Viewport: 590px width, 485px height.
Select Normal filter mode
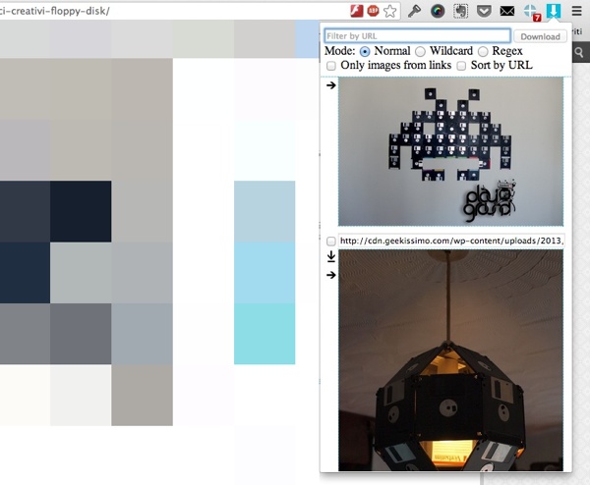pyautogui.click(x=365, y=51)
